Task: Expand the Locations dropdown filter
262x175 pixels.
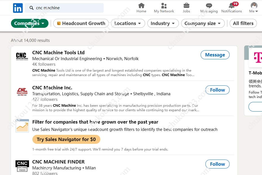Action: 128,23
